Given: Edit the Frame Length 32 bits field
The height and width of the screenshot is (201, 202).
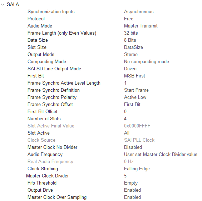Looking at the screenshot, I should (131, 33).
